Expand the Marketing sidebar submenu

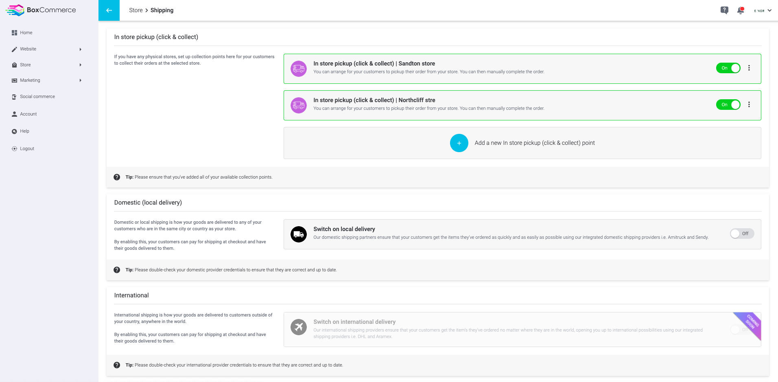(x=47, y=80)
